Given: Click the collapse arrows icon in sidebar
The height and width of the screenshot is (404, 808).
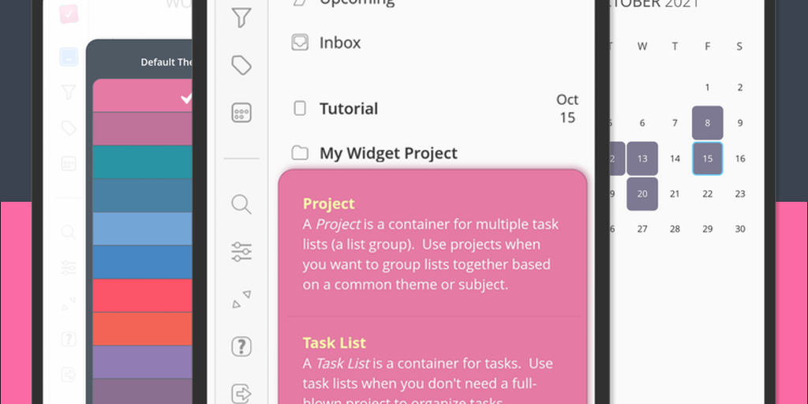Looking at the screenshot, I should 241,300.
